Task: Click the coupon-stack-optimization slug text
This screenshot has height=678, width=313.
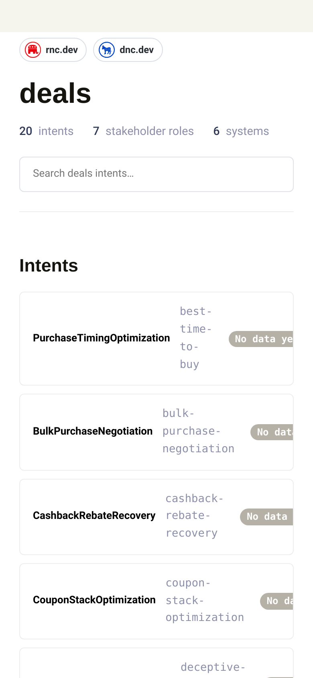Action: click(205, 600)
